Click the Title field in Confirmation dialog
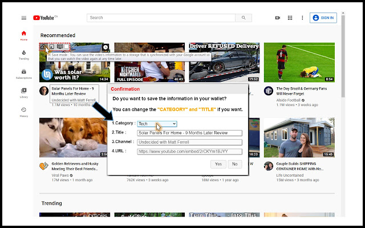Viewport: 365px width, 228px height. (x=189, y=133)
